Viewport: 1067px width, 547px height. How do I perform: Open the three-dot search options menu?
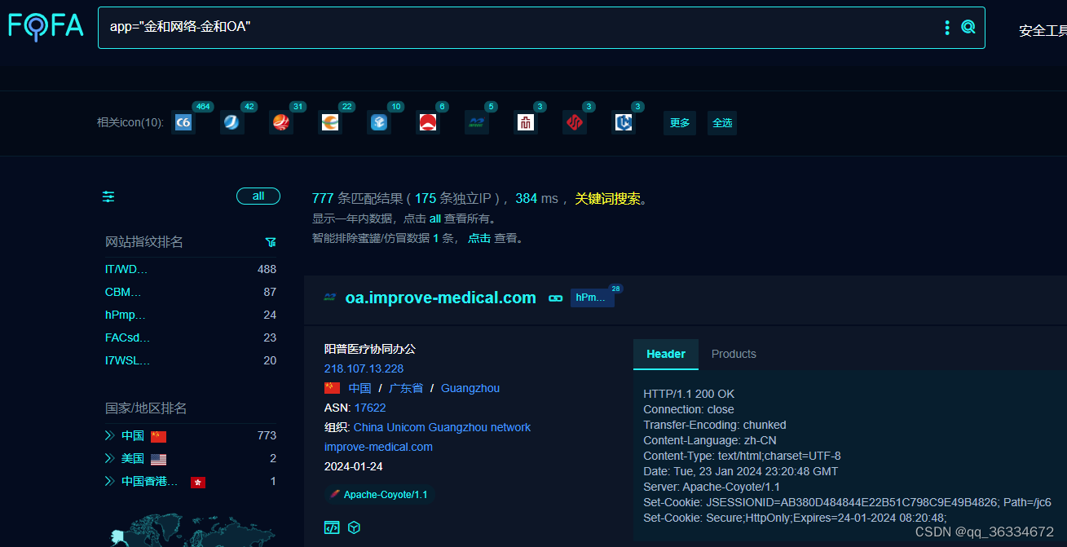point(947,28)
